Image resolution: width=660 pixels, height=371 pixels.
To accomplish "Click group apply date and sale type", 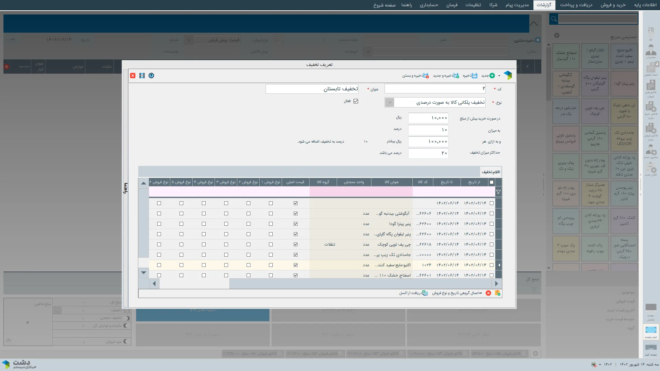I will pyautogui.click(x=457, y=293).
